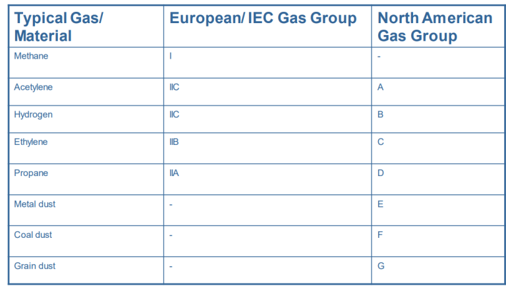Viewport: 506px width, 286px height.
Task: Select group G for Grain dust
Action: (x=381, y=266)
